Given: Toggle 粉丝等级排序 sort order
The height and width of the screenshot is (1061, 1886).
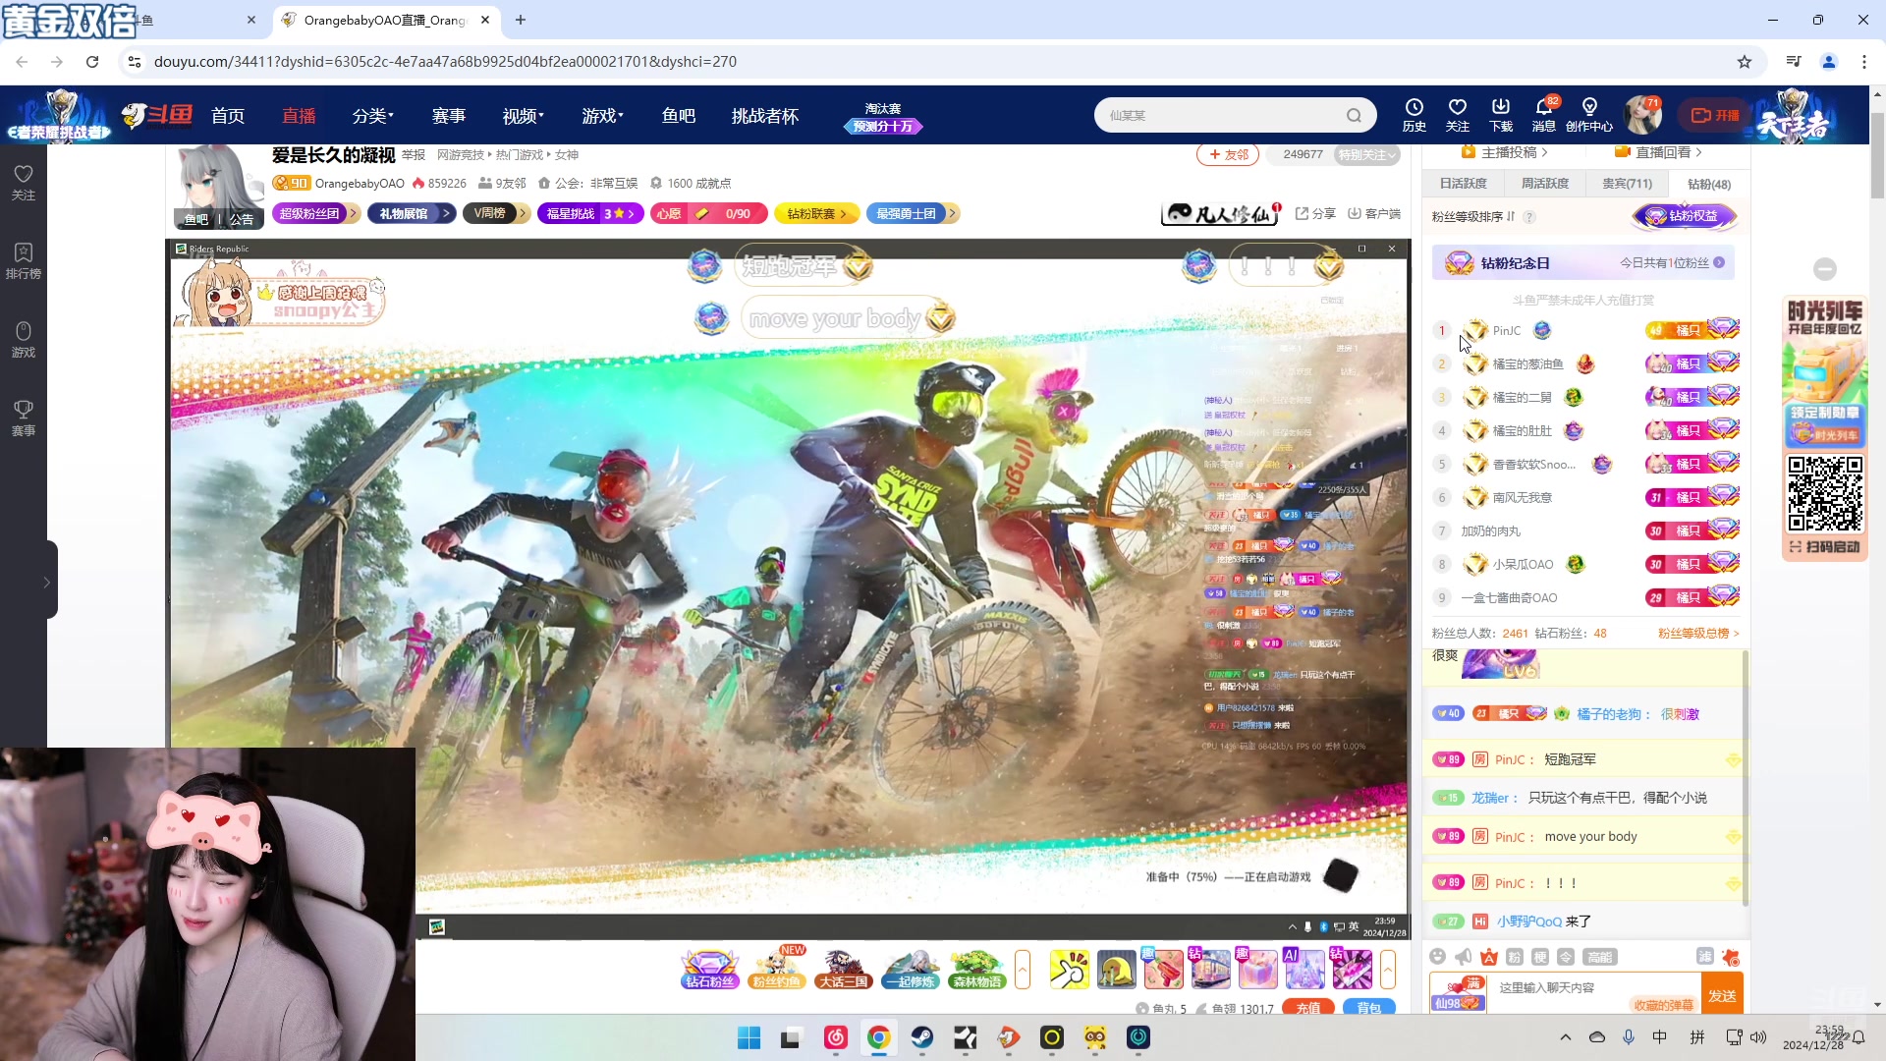Looking at the screenshot, I should coord(1473,217).
